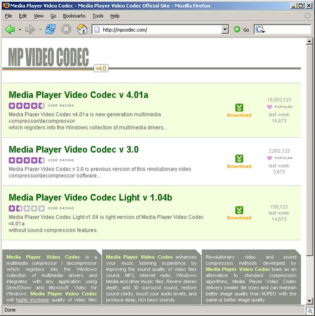The width and height of the screenshot is (315, 316).
Task: Click the 2,002,123 download count
Action: coord(279,151)
